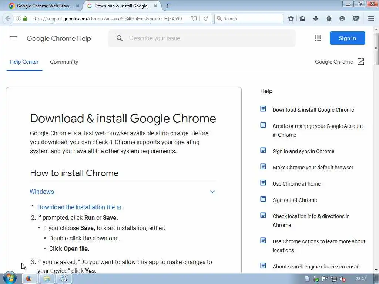Click article icon beside Use Chrome at home
The image size is (379, 284).
[263, 183]
